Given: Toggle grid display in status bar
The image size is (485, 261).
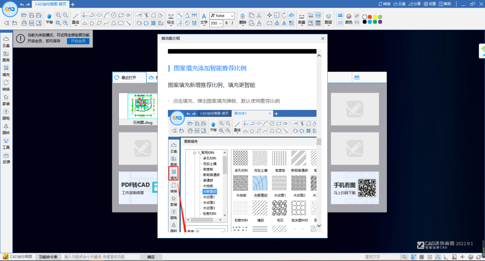Looking at the screenshot, I should click(x=422, y=257).
